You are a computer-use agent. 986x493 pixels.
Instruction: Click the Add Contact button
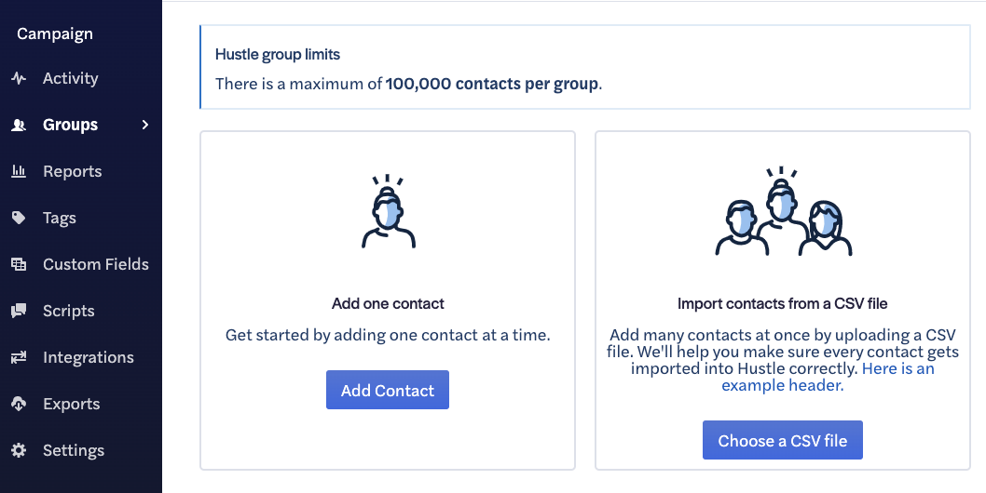388,390
